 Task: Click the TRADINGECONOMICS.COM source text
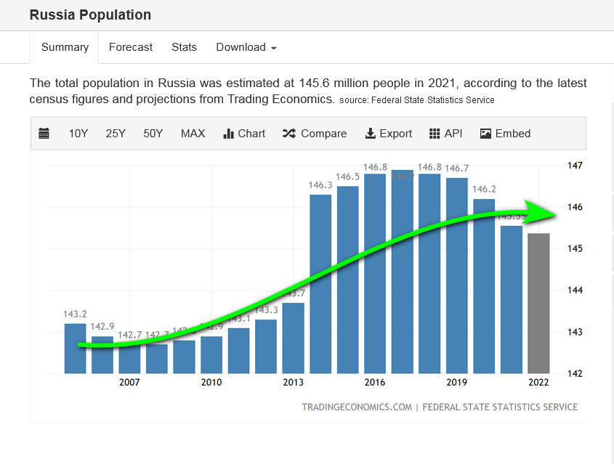(357, 407)
